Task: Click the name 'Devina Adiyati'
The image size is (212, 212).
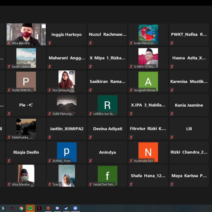Action: tap(108, 129)
